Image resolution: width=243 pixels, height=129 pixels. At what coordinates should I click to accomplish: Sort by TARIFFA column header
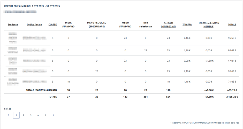click(x=187, y=25)
